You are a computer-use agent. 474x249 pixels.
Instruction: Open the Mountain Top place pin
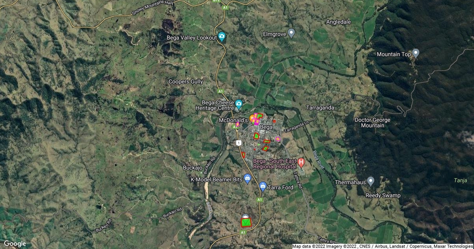coord(416,53)
